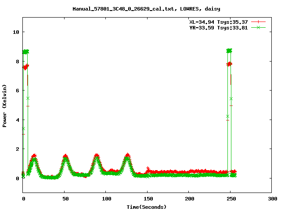Click the green YR legend line sample
Image resolution: width=281 pixels, height=211 pixels.
click(258, 27)
